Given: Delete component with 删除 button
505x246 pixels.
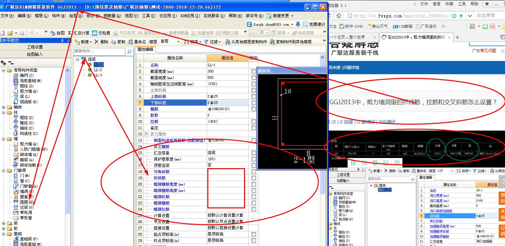Looking at the screenshot, I should 101,42.
